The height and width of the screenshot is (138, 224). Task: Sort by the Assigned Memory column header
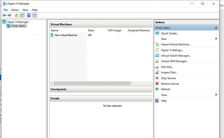(x=139, y=30)
